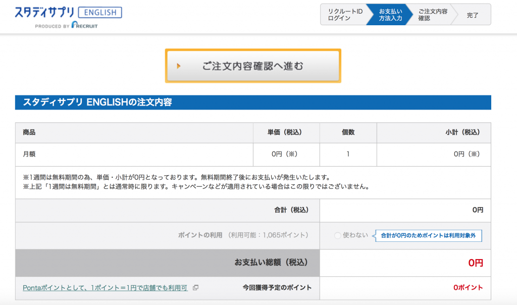
Task: Click the スタディサプリ ENGLISH logo
Action: tap(68, 17)
